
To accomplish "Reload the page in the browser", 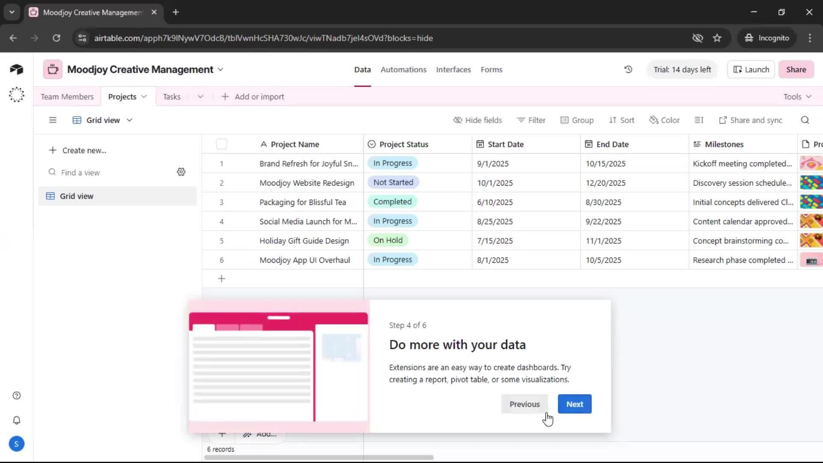I will tap(56, 38).
